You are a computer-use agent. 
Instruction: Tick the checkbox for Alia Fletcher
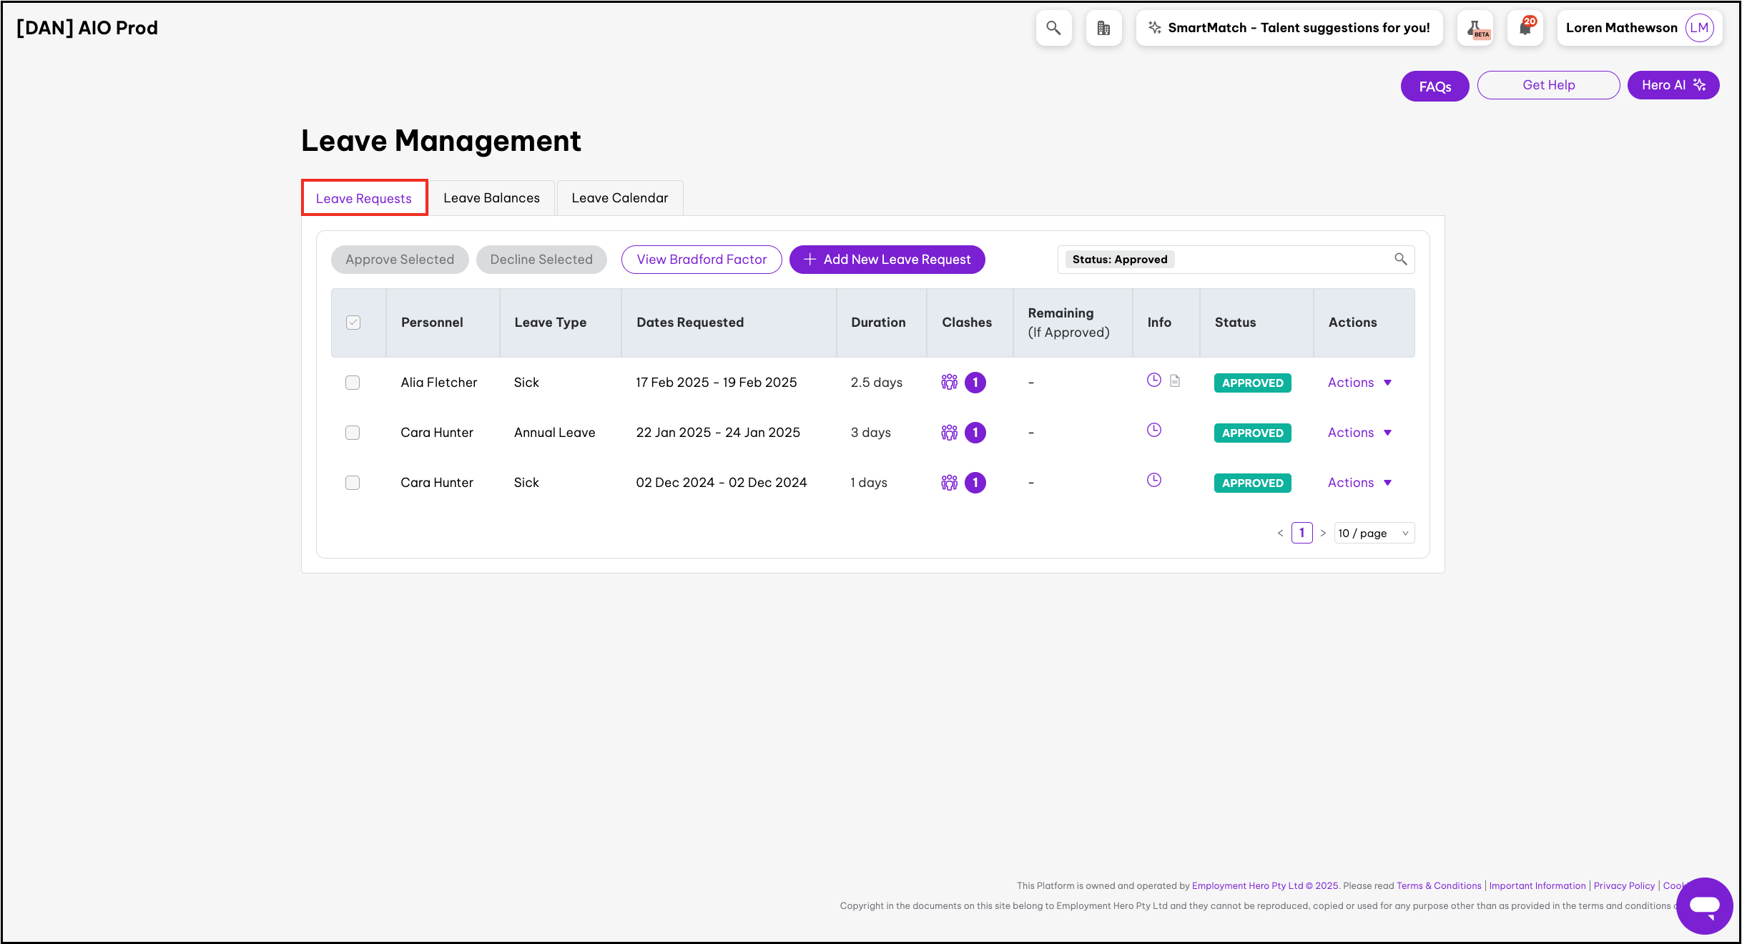click(353, 383)
